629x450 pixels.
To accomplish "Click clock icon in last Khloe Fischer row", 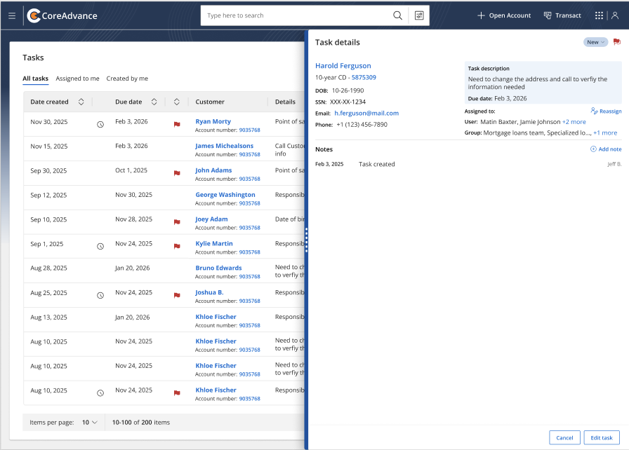I will click(100, 393).
